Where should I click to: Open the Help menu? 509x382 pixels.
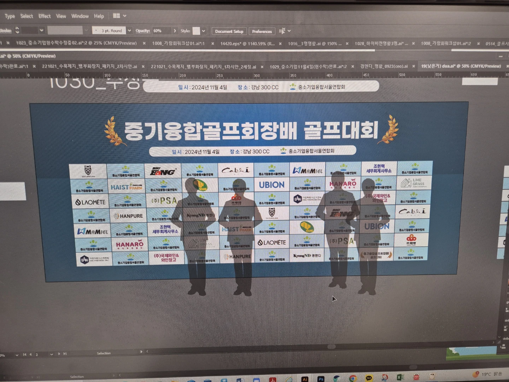pos(99,16)
